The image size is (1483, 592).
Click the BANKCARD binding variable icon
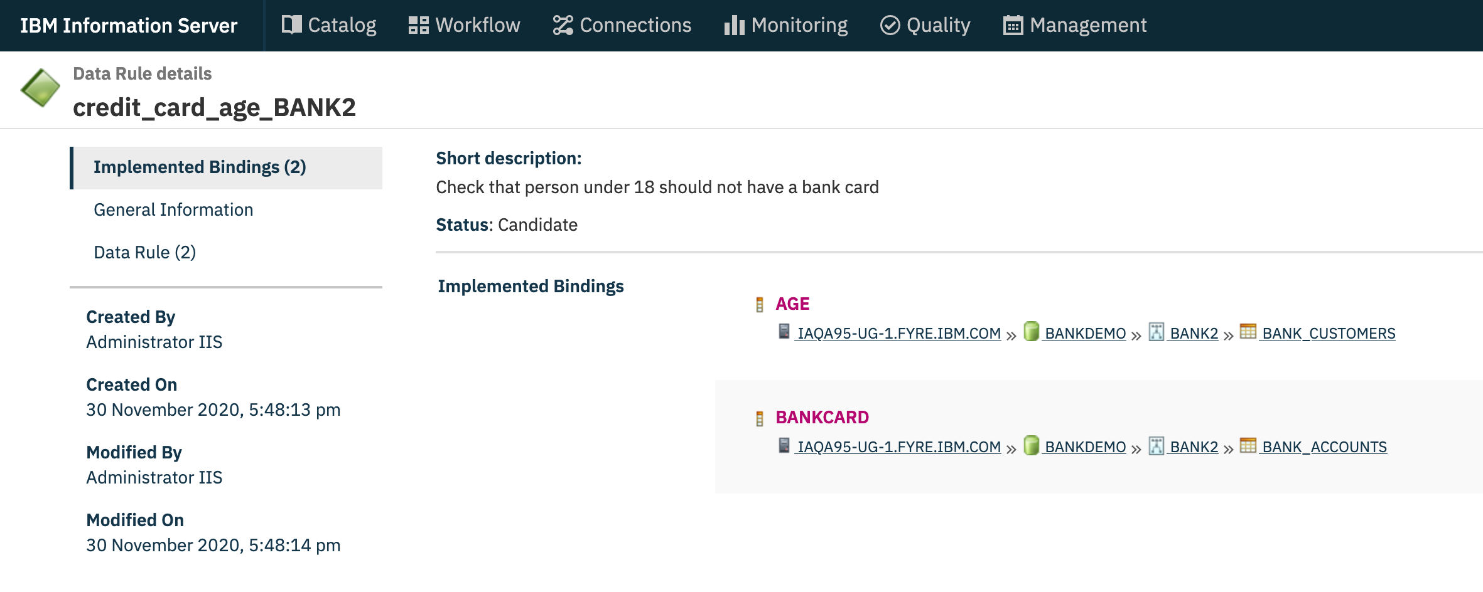[760, 418]
